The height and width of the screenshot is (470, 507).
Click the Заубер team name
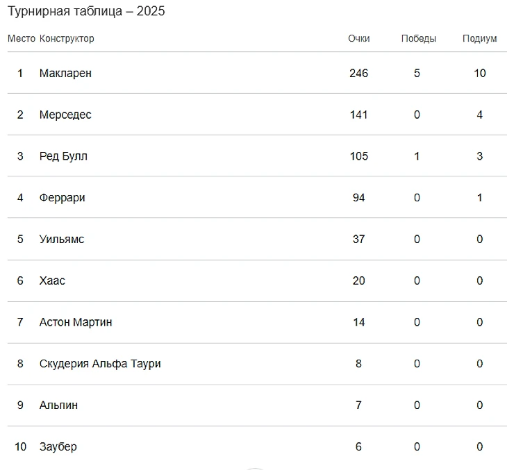click(x=58, y=447)
